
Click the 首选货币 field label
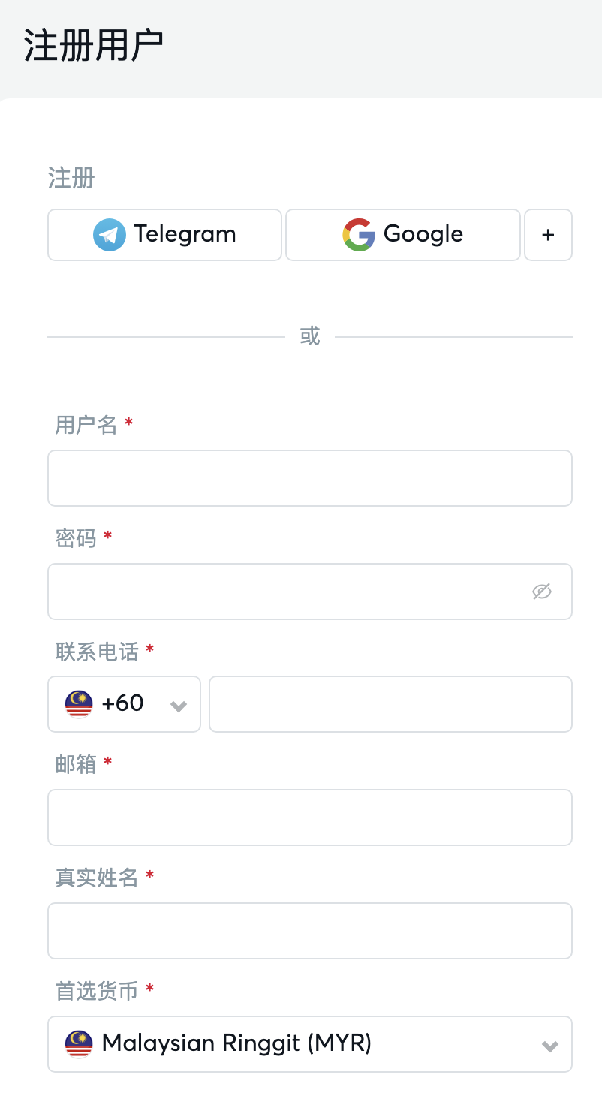(x=97, y=991)
